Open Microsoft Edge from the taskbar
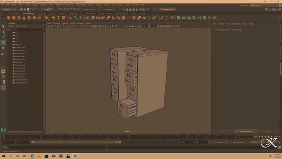The height and width of the screenshot is (159, 282). (32, 156)
